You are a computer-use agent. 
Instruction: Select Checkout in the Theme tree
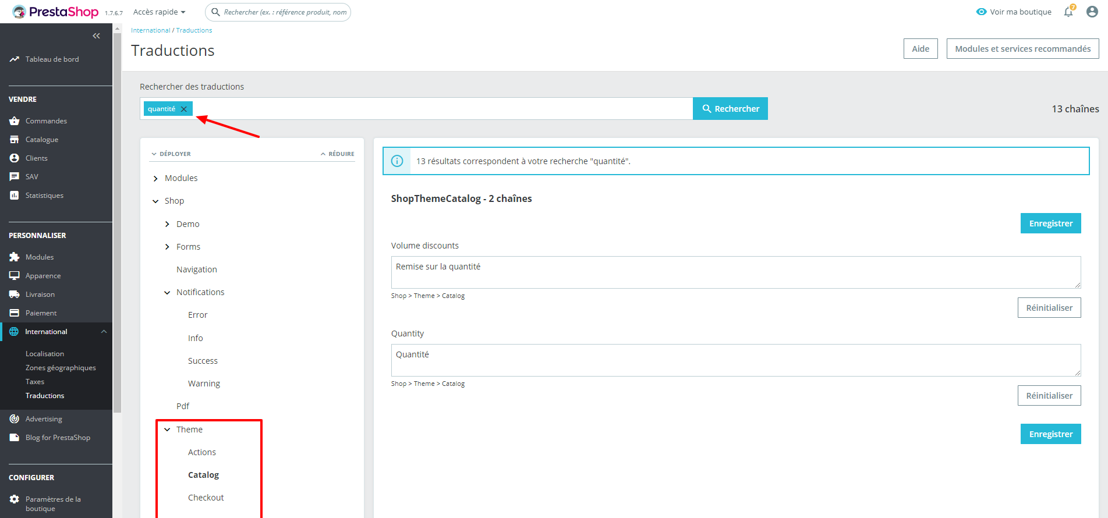[206, 498]
